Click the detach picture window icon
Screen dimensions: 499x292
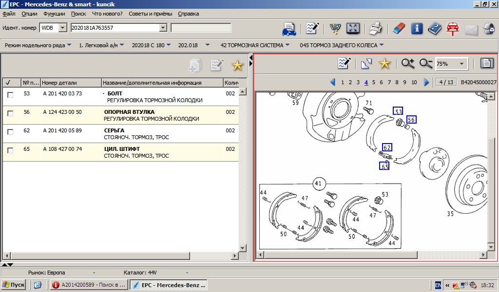pyautogui.click(x=366, y=64)
